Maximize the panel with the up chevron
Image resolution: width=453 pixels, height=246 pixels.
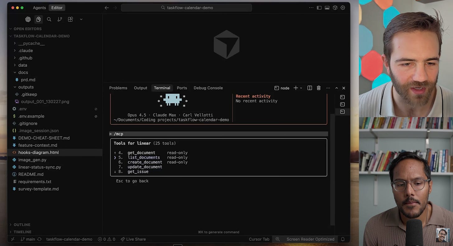[x=336, y=88]
